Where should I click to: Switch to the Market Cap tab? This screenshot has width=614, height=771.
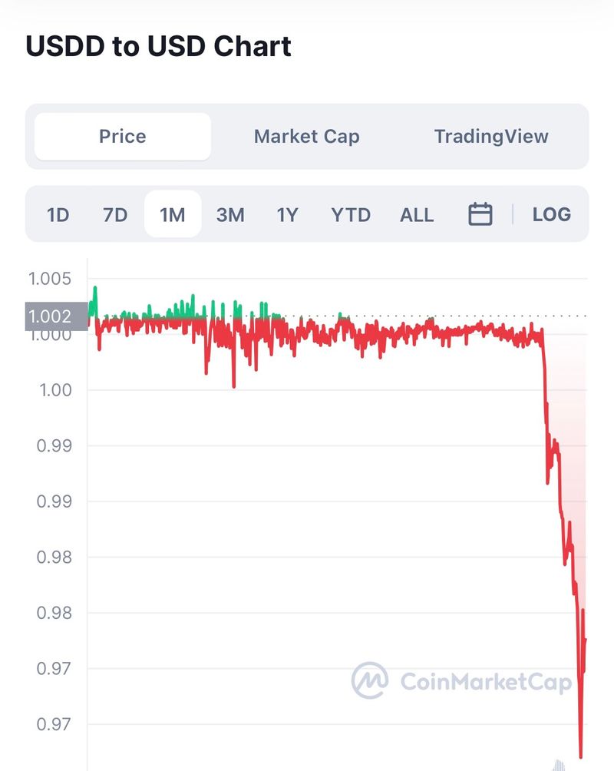[306, 137]
